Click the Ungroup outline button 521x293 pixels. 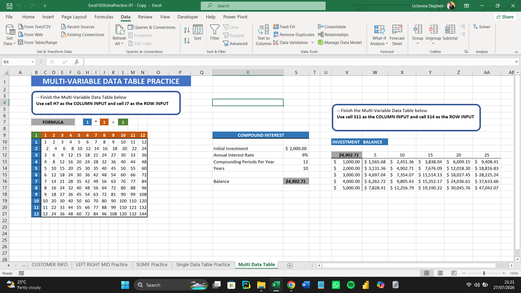coord(433,34)
